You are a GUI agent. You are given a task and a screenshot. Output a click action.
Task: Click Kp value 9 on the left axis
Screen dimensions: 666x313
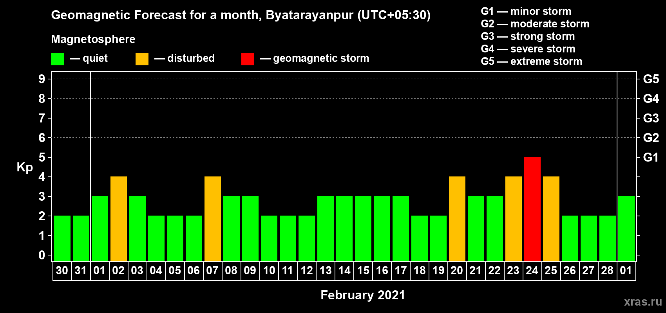coord(42,79)
